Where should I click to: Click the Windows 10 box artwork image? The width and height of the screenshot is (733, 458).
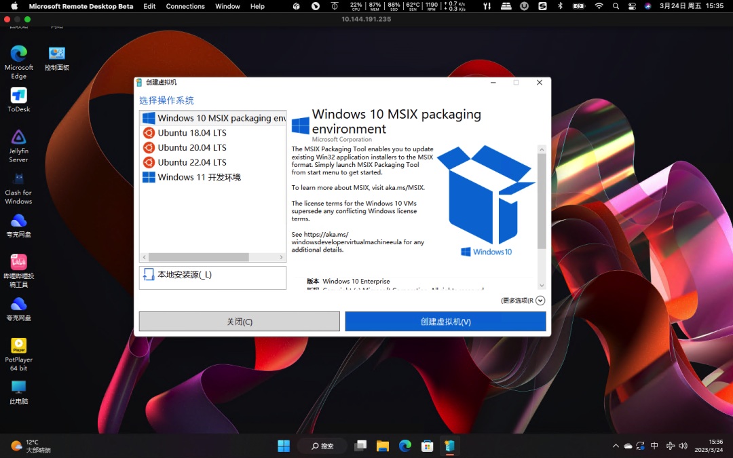point(486,201)
